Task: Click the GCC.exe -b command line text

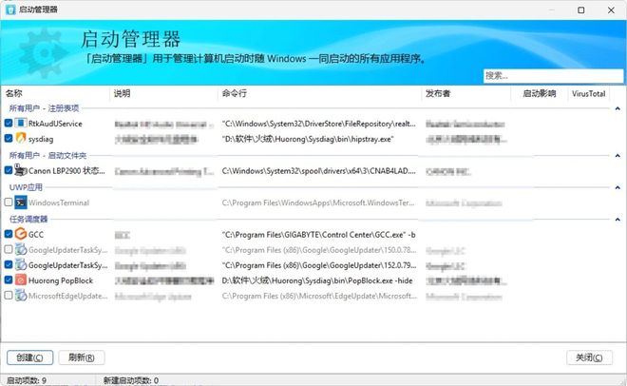Action: point(318,235)
